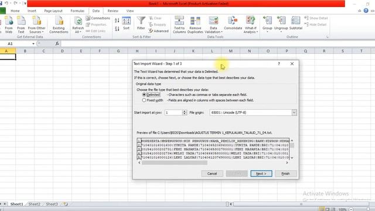Viewport: 375px width, 211px height.
Task: Click Start import at row stepper
Action: pyautogui.click(x=185, y=113)
